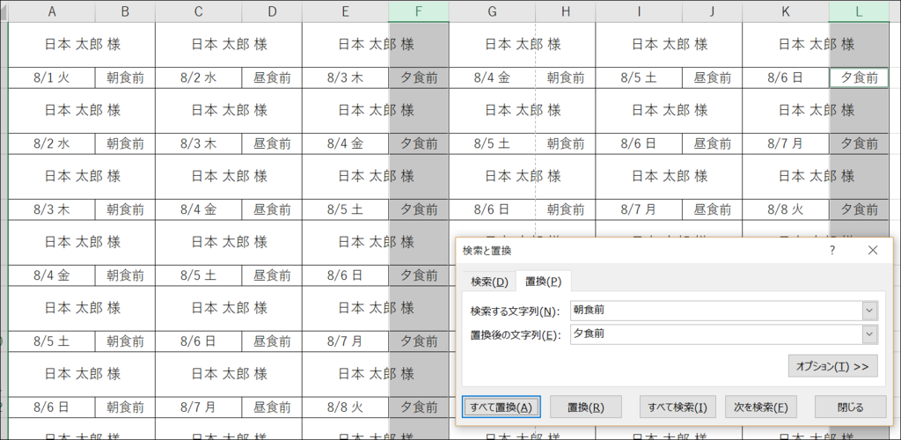The width and height of the screenshot is (901, 440).
Task: Click the 置換(R) button
Action: pos(585,407)
